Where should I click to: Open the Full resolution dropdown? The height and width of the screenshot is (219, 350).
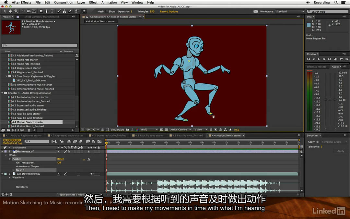point(149,129)
